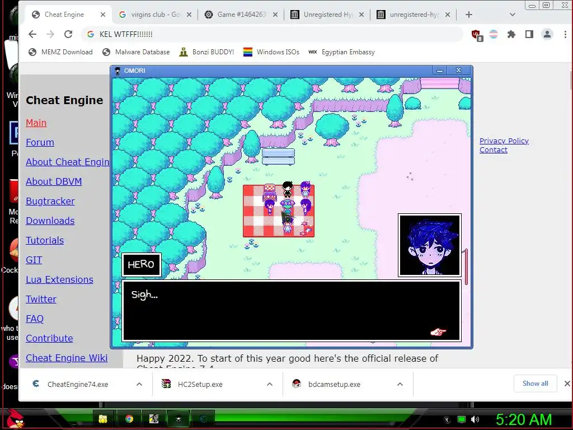Screen dimensions: 573x430
Task: Open the Downloads link
Action: [x=50, y=221]
